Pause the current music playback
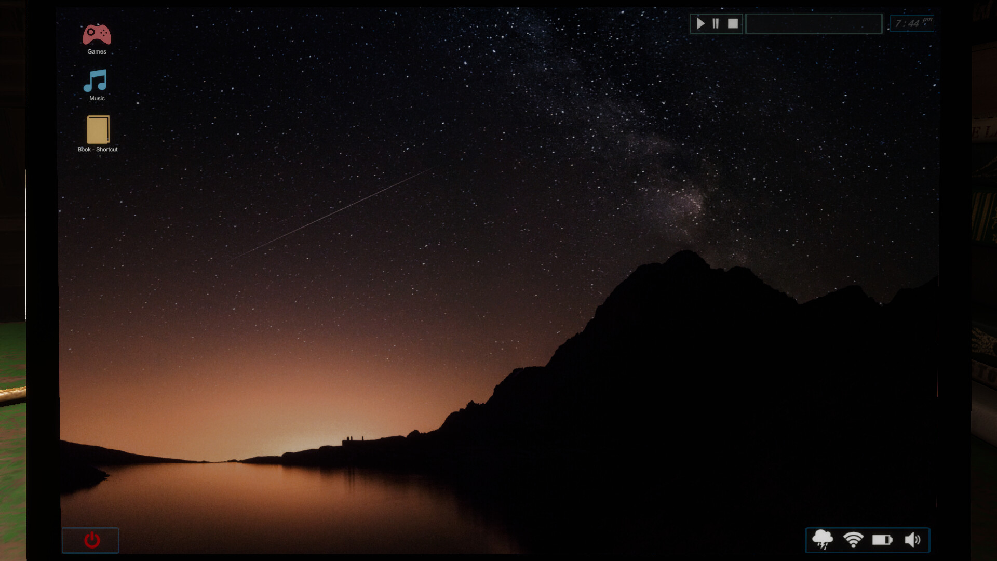997x561 pixels. pyautogui.click(x=716, y=23)
